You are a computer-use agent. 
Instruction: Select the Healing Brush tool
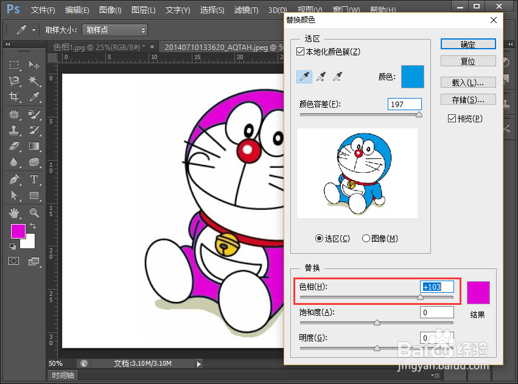14,114
